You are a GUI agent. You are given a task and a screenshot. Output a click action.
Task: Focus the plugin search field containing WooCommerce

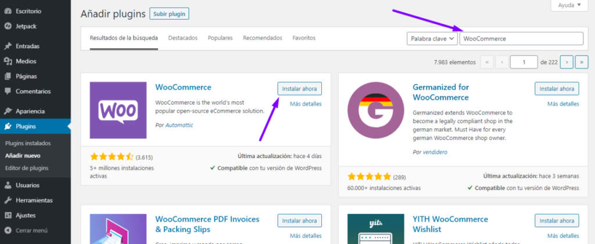[x=521, y=39]
